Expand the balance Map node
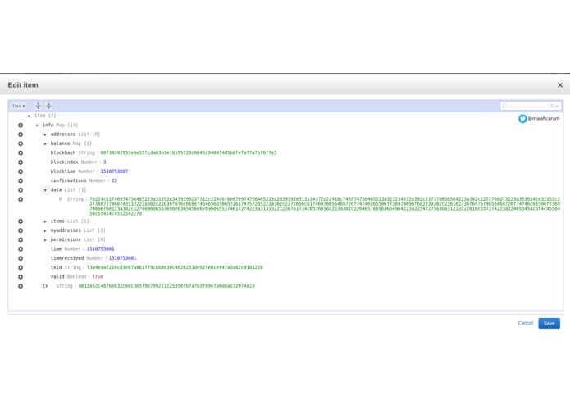This screenshot has height=405, width=570. tap(45, 143)
